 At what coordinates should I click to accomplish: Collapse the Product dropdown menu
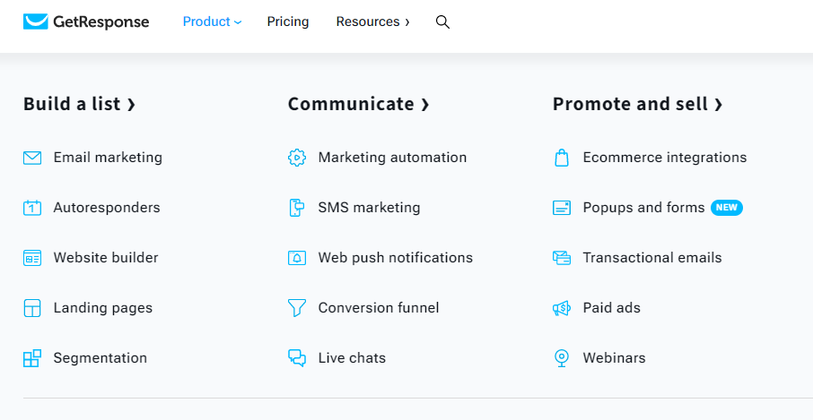[x=212, y=21]
